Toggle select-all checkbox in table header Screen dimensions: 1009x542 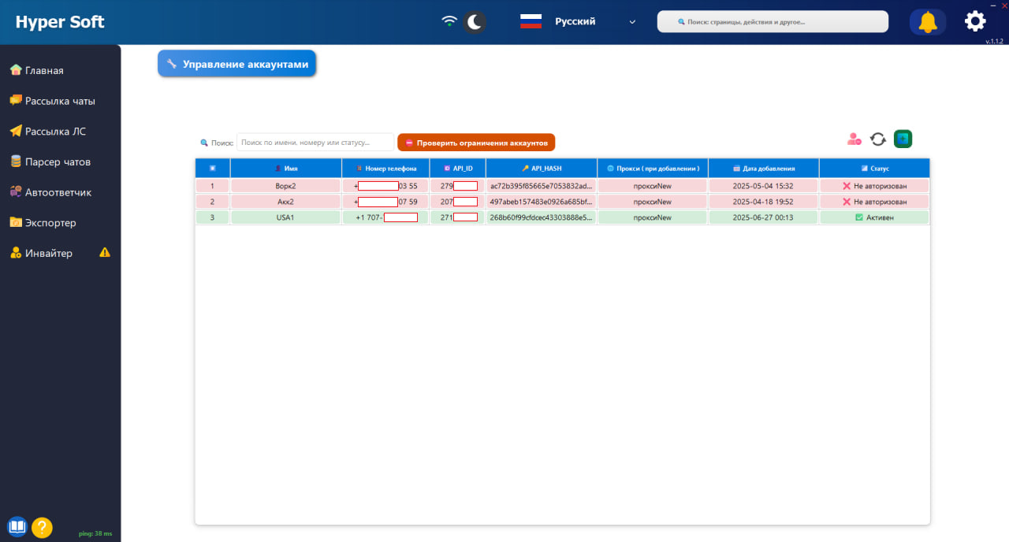pyautogui.click(x=212, y=168)
